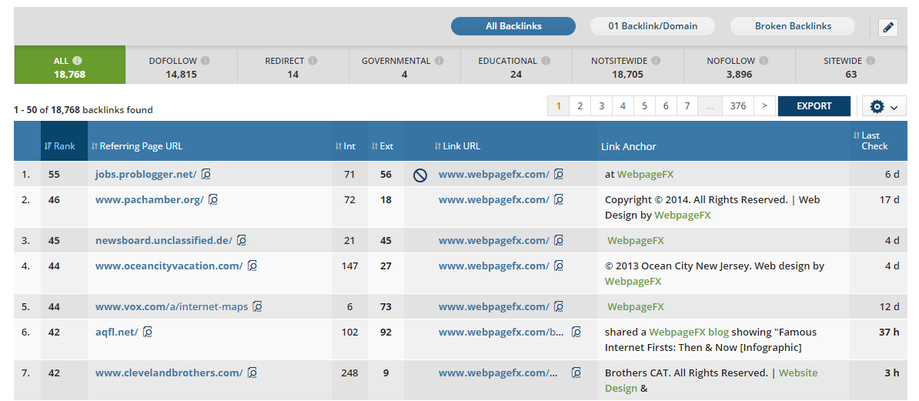Click info icon beside EDUCATIONAL
This screenshot has height=401, width=919.
click(x=546, y=60)
